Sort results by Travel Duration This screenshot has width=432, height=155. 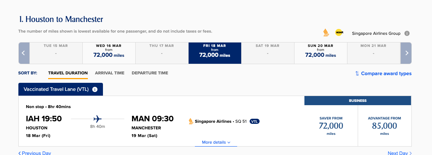(68, 73)
